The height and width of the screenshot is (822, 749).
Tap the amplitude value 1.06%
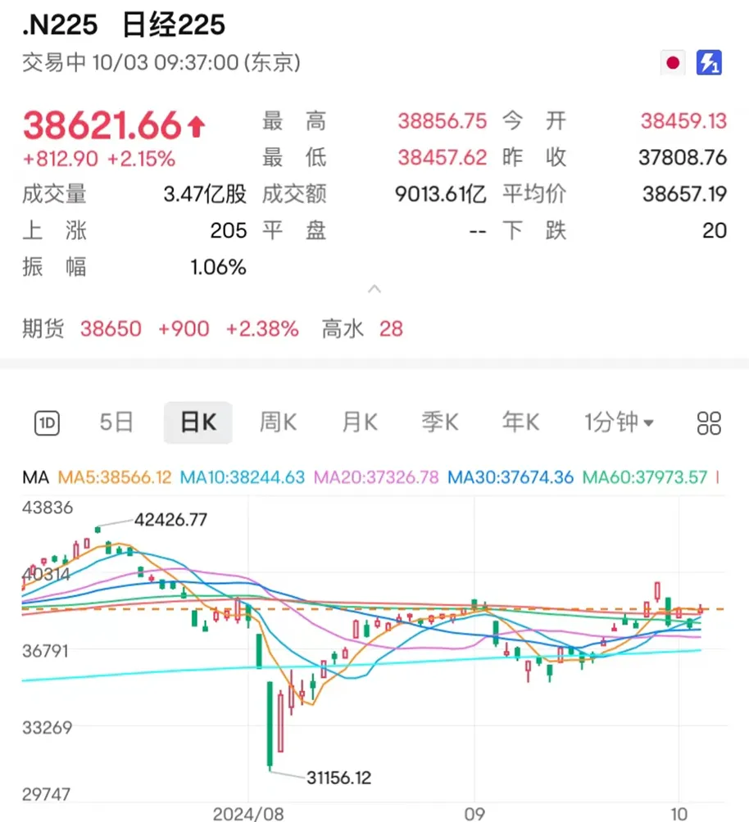[218, 268]
